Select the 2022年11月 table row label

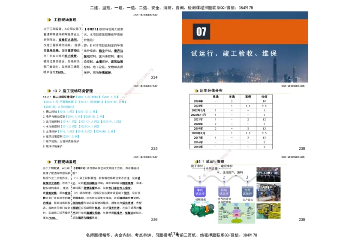click(198, 115)
